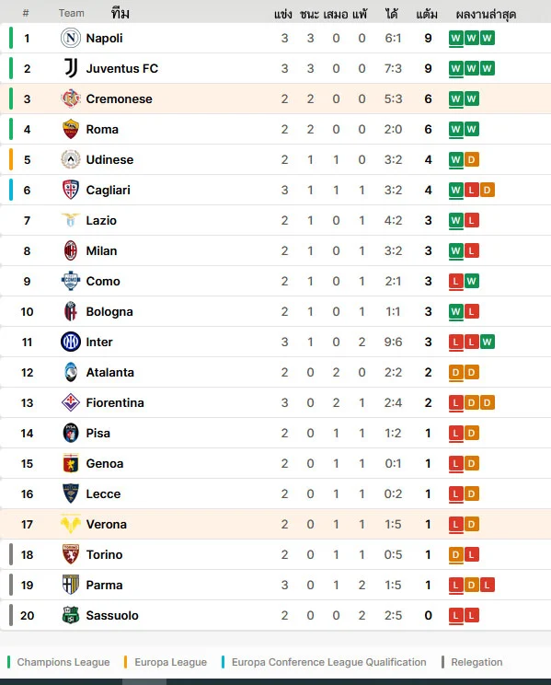Click the Torino bull crest

click(70, 554)
